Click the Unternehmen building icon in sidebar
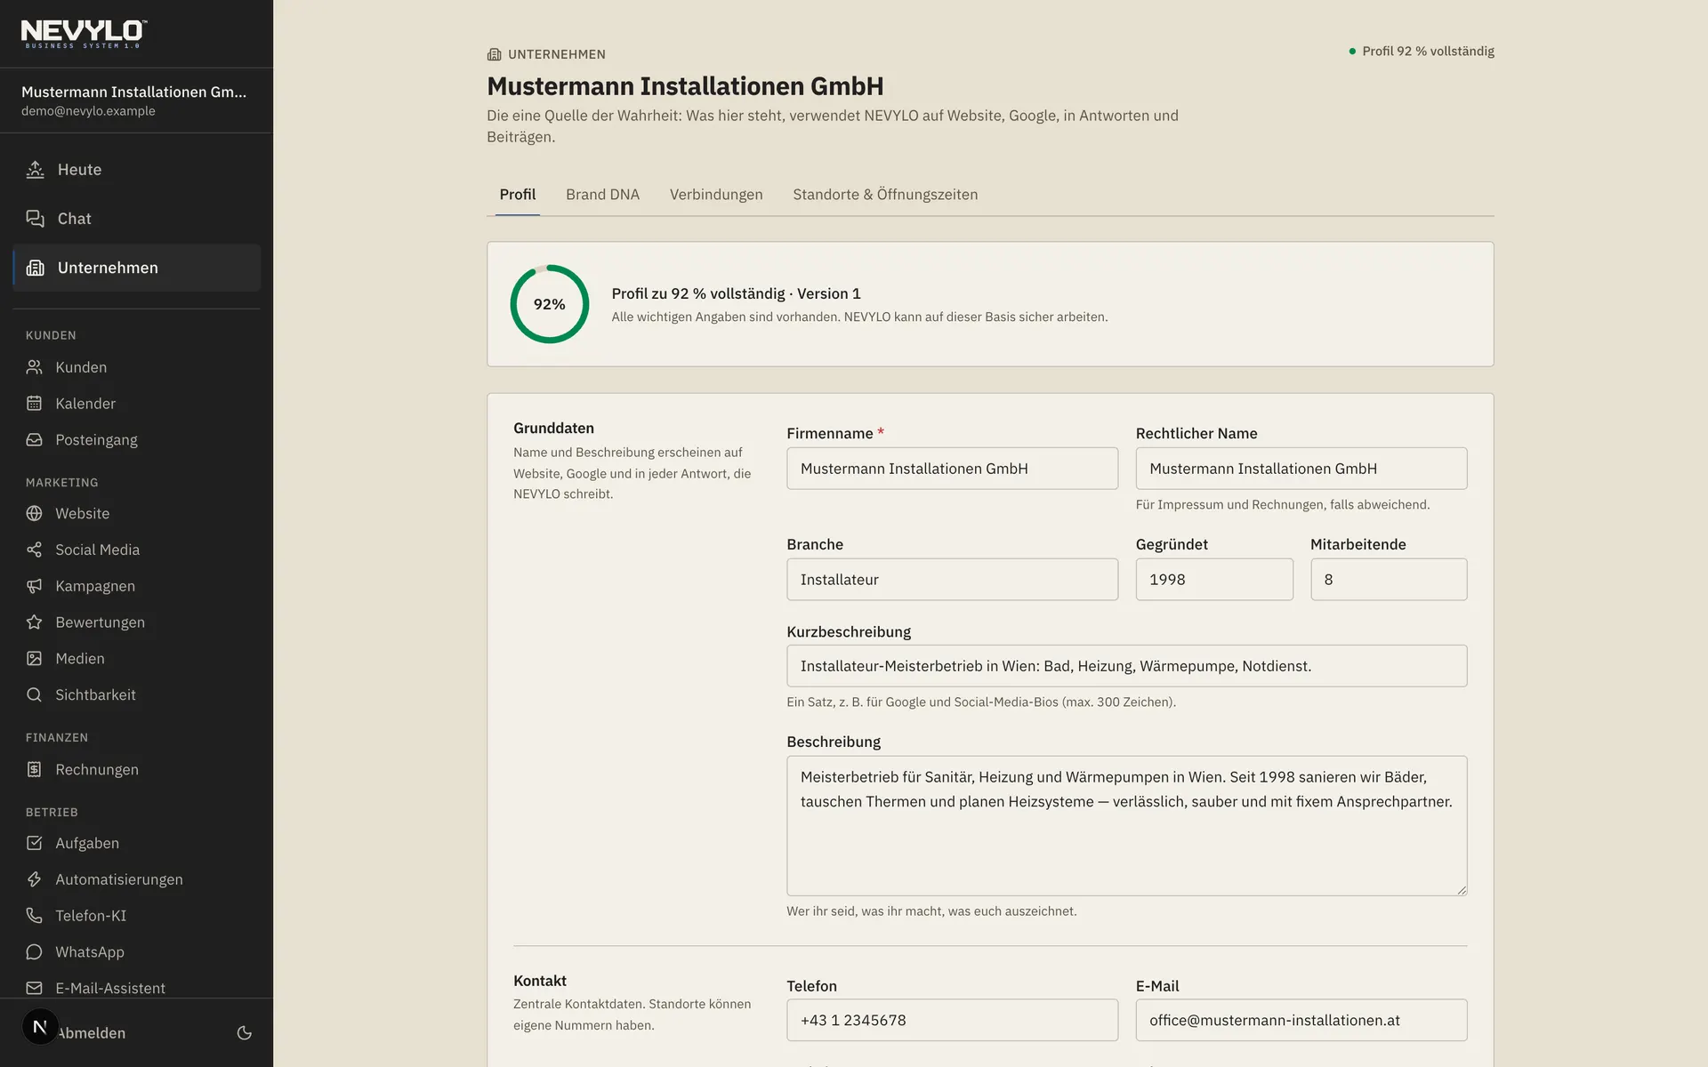The height and width of the screenshot is (1067, 1708). [35, 268]
